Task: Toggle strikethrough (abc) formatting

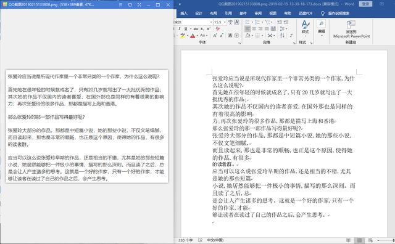Action: pos(196,29)
